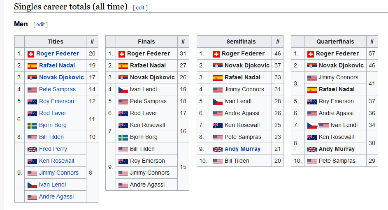Open Bill Tilden link in Titles table
Screen dimensions: 388x210
click(x=51, y=137)
